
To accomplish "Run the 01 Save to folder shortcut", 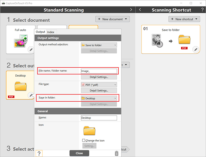I will pyautogui.click(x=171, y=39).
